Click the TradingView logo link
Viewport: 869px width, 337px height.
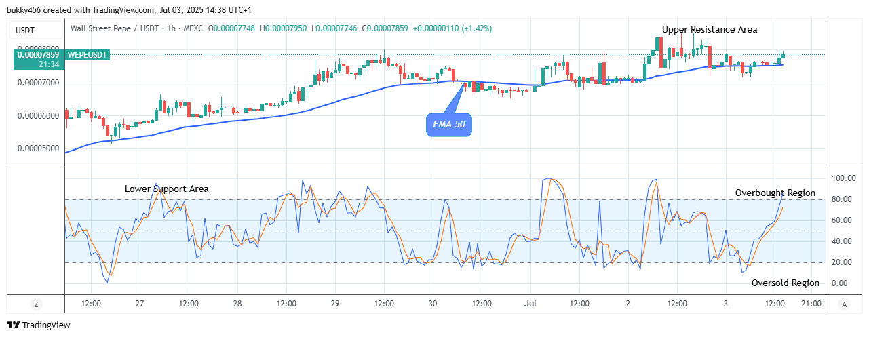coord(39,325)
